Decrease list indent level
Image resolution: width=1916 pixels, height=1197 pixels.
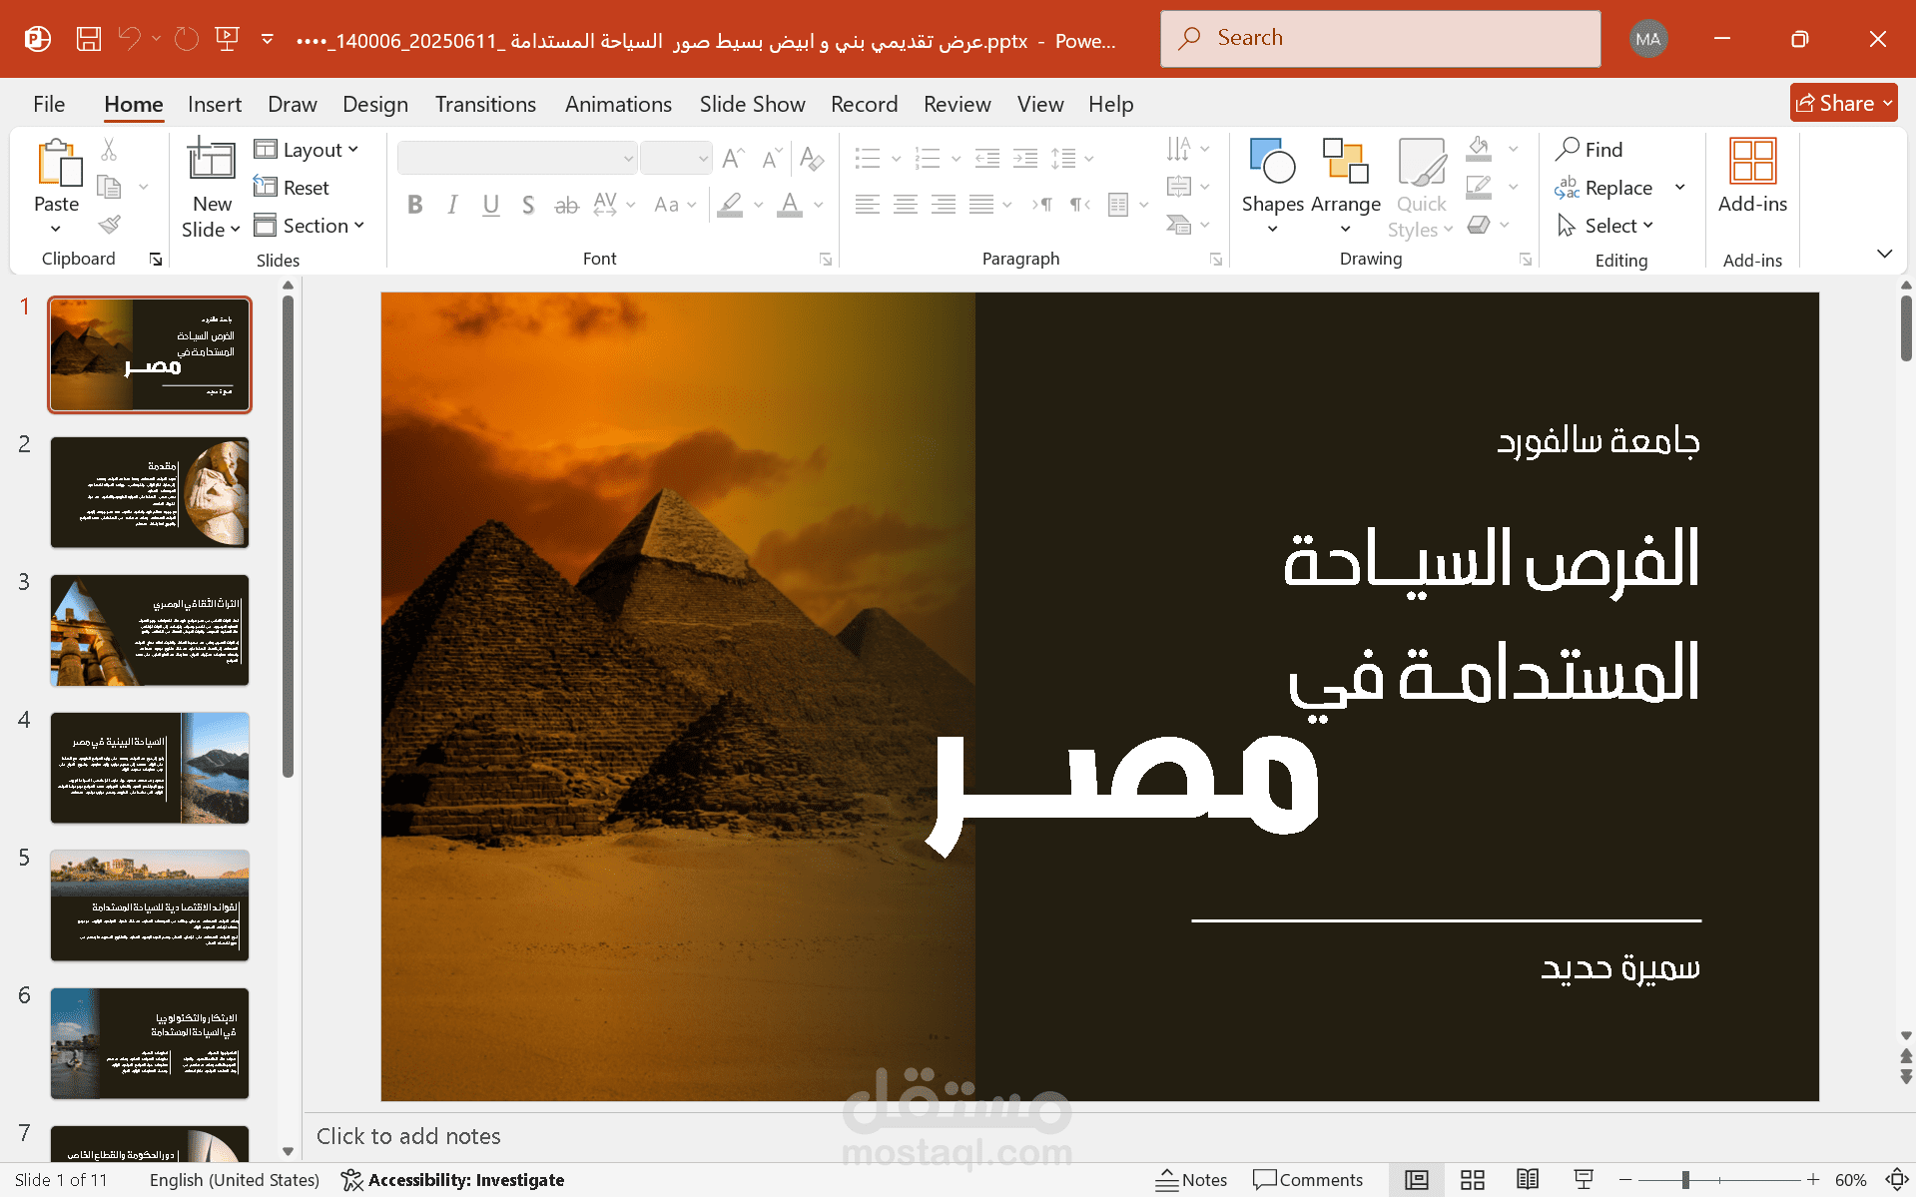click(x=987, y=158)
